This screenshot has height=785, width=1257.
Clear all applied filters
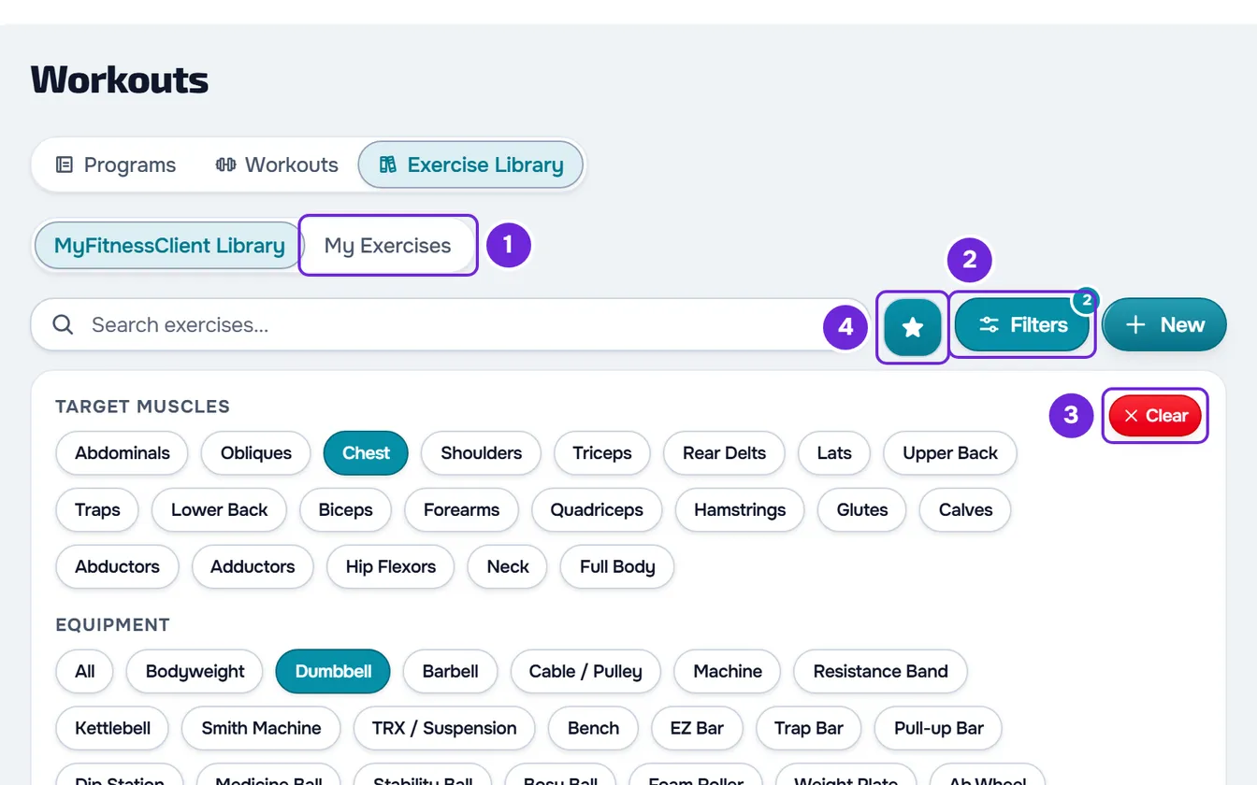(x=1155, y=416)
